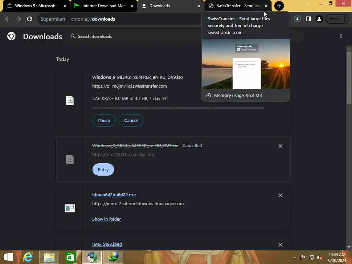Toggle the side panel icon
Viewport: 352px width, 264px height.
point(308,19)
